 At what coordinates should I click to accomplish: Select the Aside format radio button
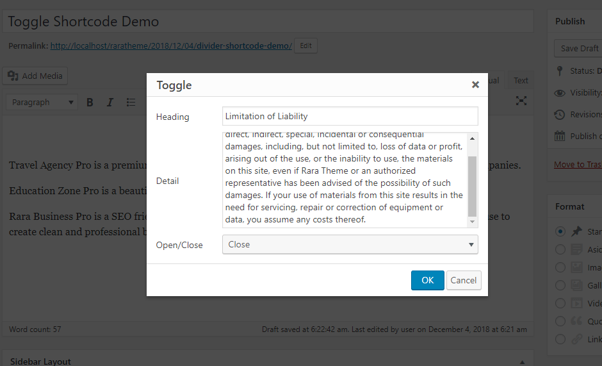(x=560, y=249)
